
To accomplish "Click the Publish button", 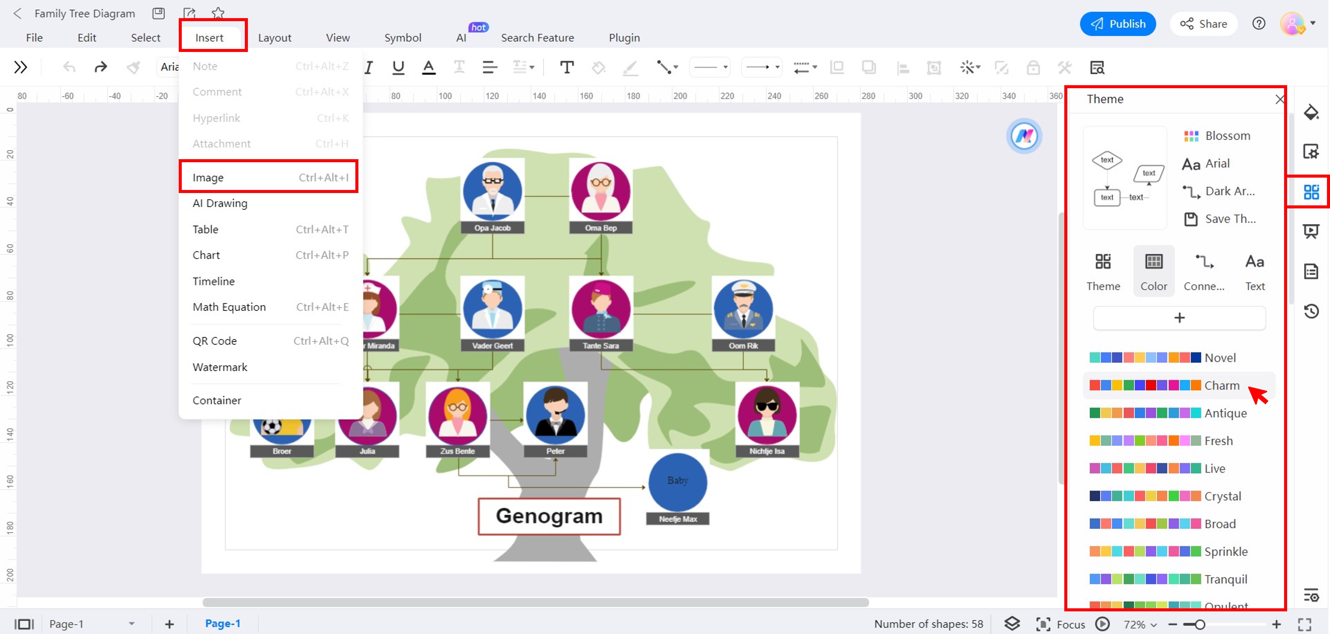I will click(x=1118, y=24).
